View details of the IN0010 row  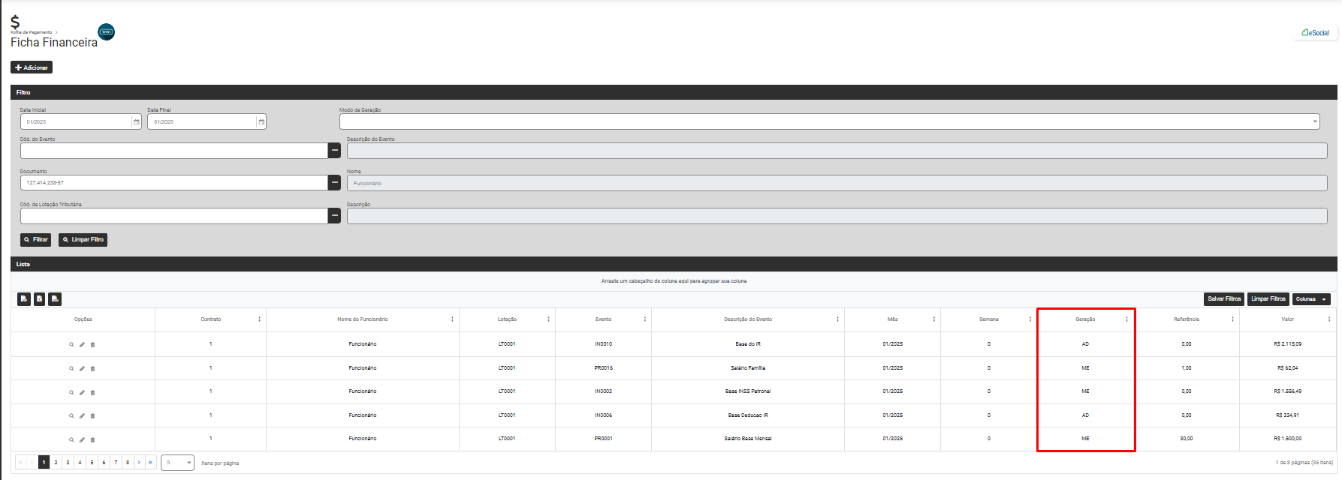pyautogui.click(x=71, y=345)
